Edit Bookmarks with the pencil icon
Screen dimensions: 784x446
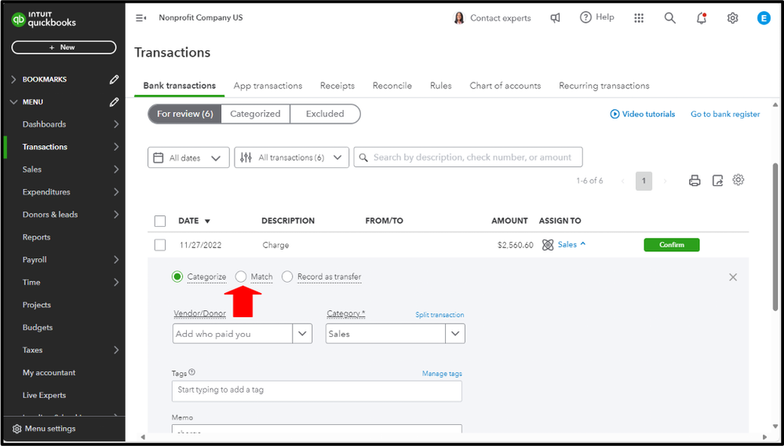pos(114,79)
